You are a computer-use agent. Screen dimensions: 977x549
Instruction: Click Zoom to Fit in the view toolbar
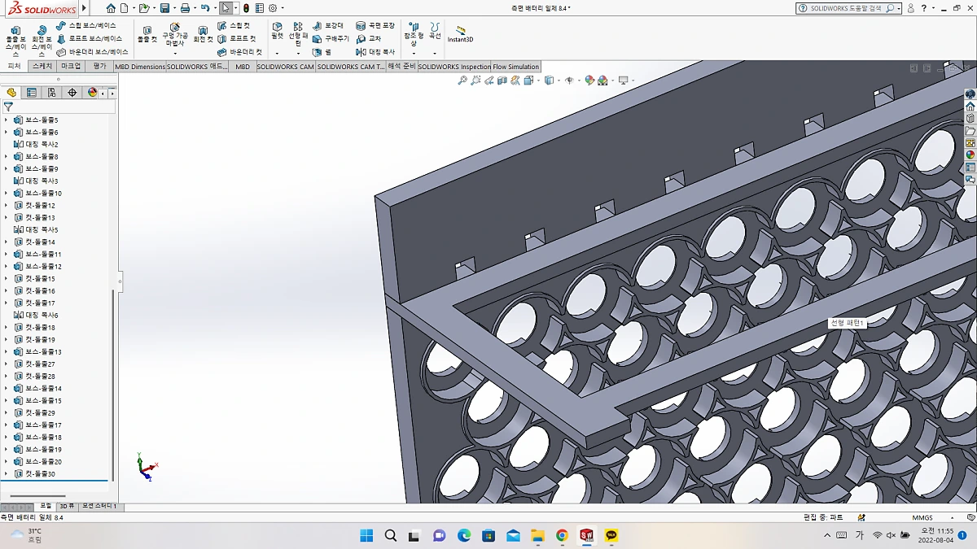coord(462,81)
